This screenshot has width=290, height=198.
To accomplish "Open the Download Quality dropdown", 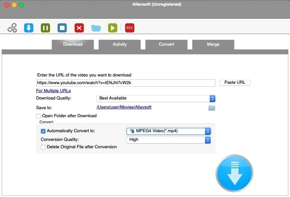I will [212, 98].
